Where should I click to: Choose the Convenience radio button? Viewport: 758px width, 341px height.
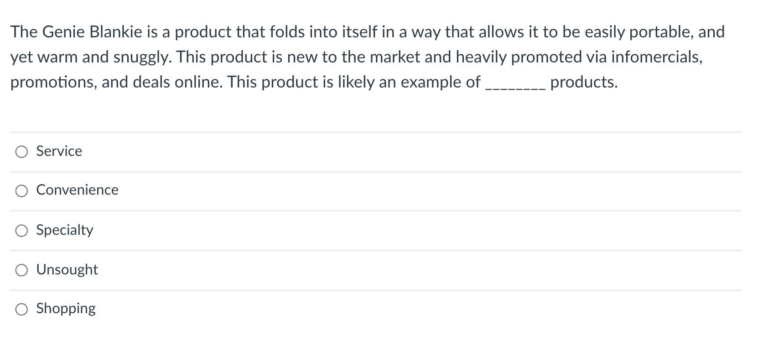[x=21, y=191]
